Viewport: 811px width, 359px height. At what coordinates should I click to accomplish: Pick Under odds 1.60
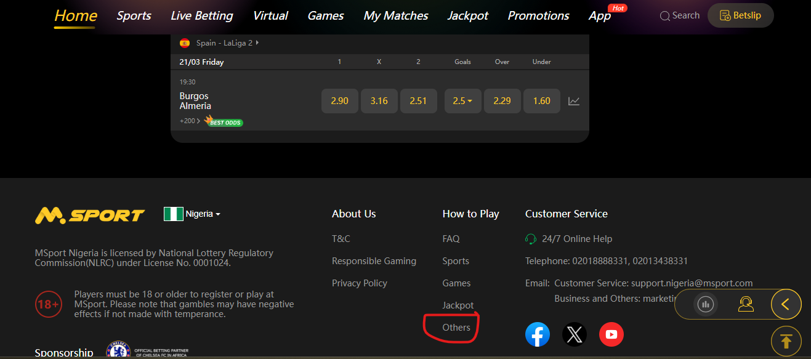point(541,101)
